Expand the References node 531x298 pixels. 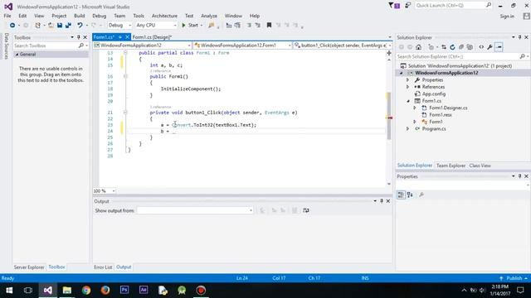point(407,87)
